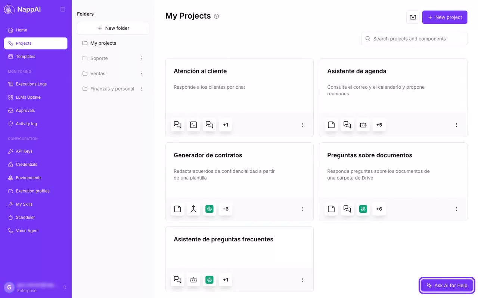
Task: Go to Home in the sidebar
Action: [x=36, y=30]
